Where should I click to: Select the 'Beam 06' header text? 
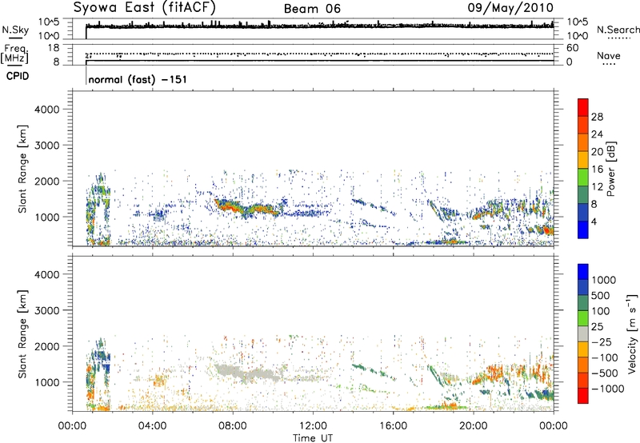click(312, 9)
